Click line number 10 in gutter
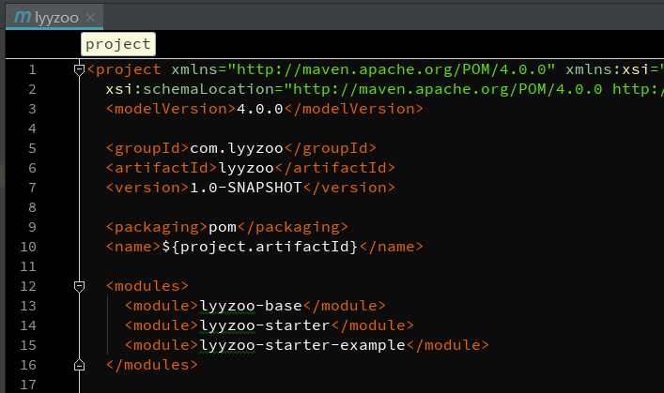 (28, 247)
